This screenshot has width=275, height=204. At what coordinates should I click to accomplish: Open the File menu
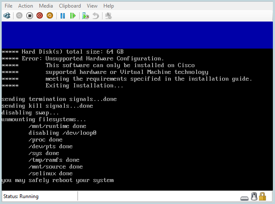pos(8,6)
